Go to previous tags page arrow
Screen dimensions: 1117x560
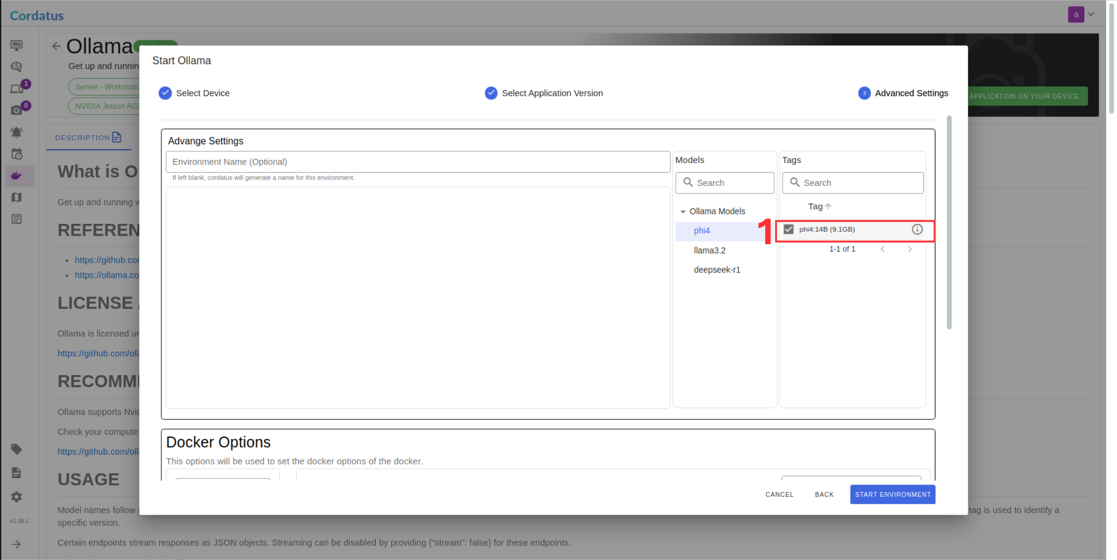click(883, 249)
